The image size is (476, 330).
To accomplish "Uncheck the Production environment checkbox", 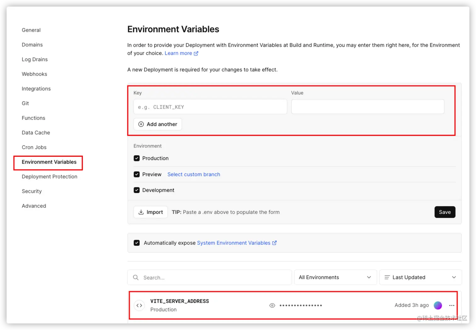I will tap(137, 158).
